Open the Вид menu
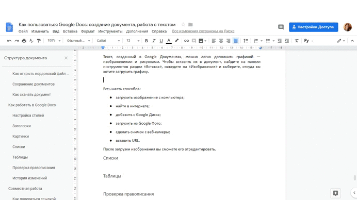The height and width of the screenshot is (200, 357). (56, 31)
